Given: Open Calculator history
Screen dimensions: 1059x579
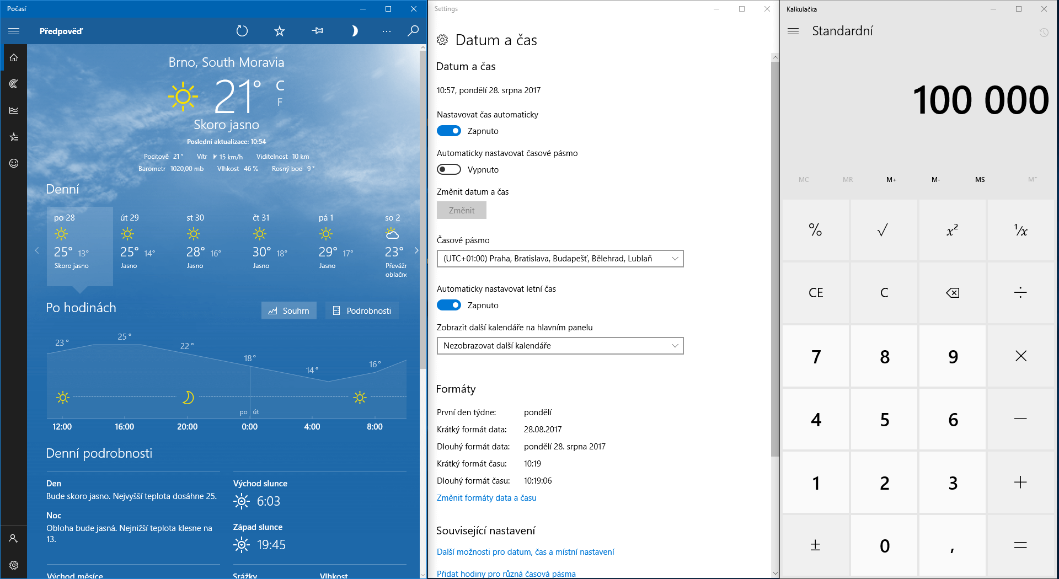Looking at the screenshot, I should pyautogui.click(x=1044, y=33).
